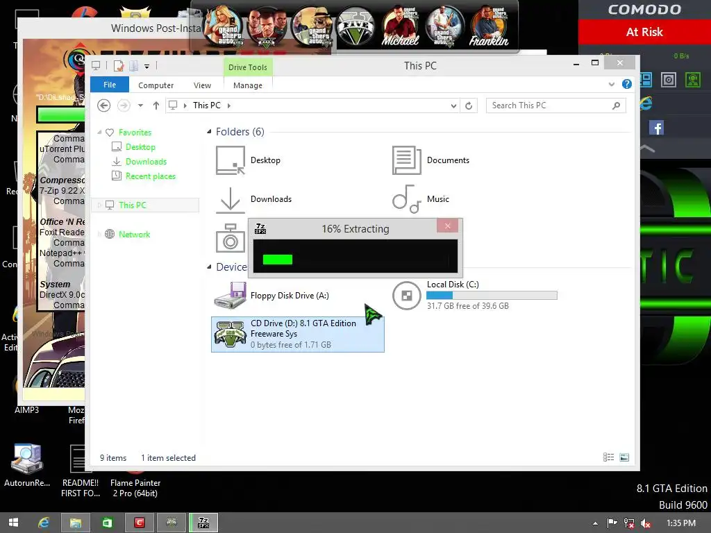The width and height of the screenshot is (711, 533).
Task: Click the search magnifier icon
Action: pos(616,105)
